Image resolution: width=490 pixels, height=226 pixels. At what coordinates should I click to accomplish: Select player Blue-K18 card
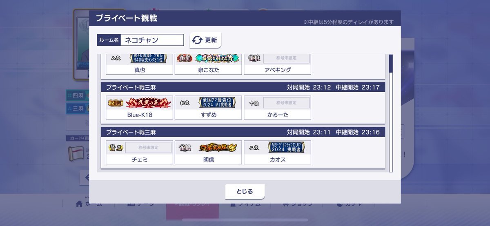tap(140, 108)
